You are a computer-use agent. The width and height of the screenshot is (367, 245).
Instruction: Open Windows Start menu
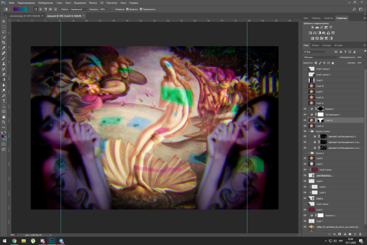click(x=4, y=241)
